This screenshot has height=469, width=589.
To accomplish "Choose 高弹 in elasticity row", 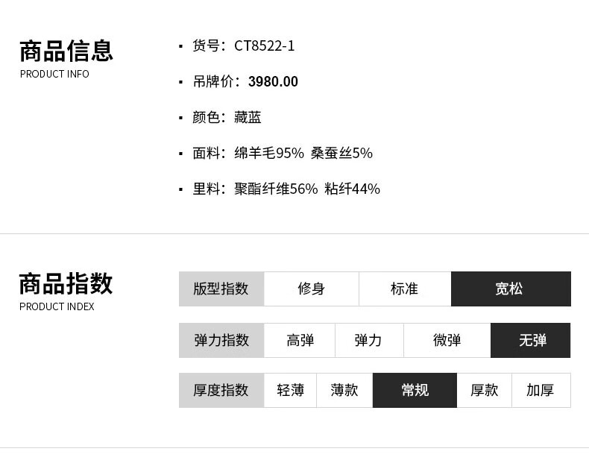I will (x=300, y=340).
